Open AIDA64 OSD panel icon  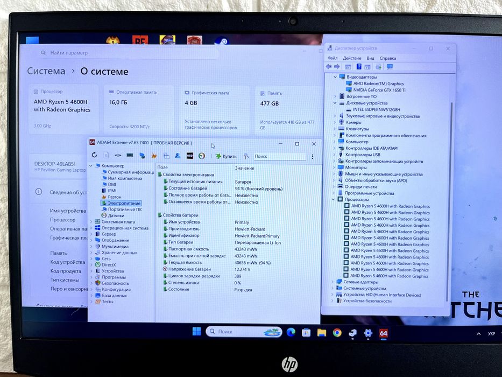tap(190, 156)
